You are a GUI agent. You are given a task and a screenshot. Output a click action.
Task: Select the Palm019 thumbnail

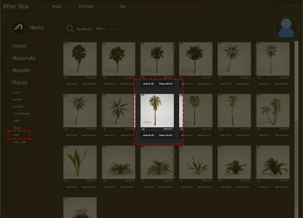tap(80, 59)
